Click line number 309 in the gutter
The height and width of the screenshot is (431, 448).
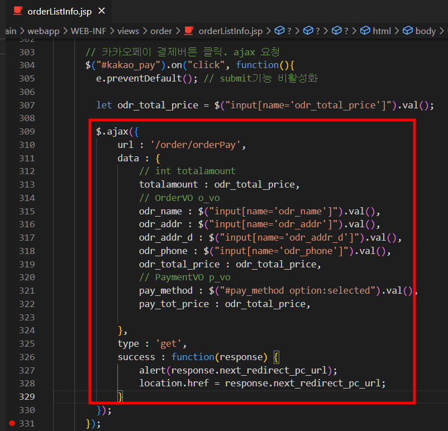coord(27,132)
